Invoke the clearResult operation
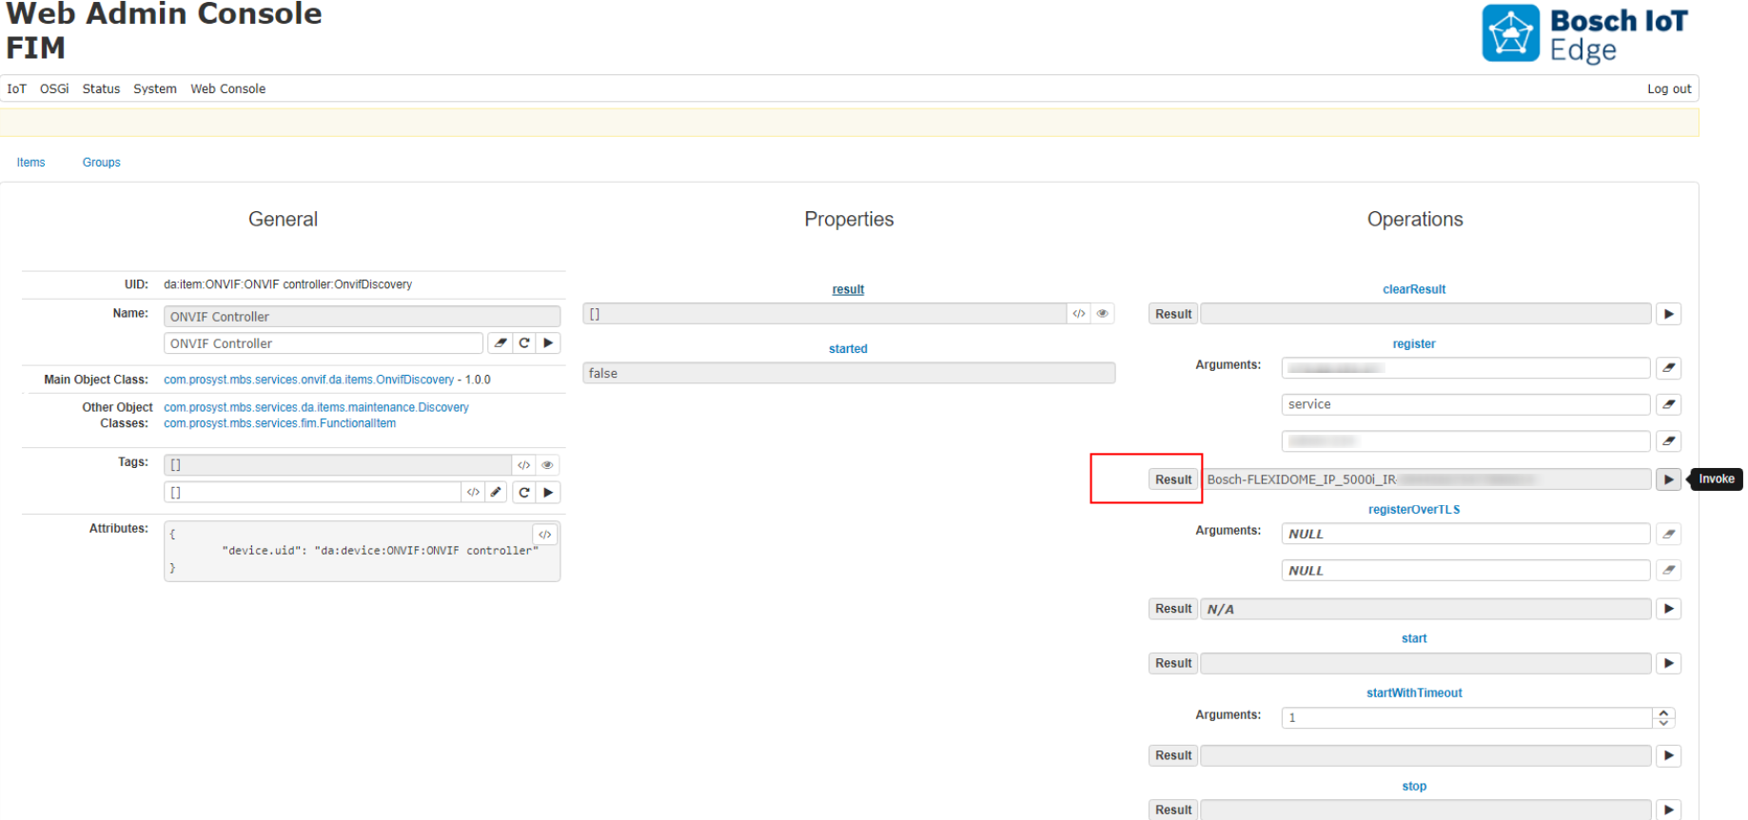The height and width of the screenshot is (820, 1748). click(x=1667, y=314)
